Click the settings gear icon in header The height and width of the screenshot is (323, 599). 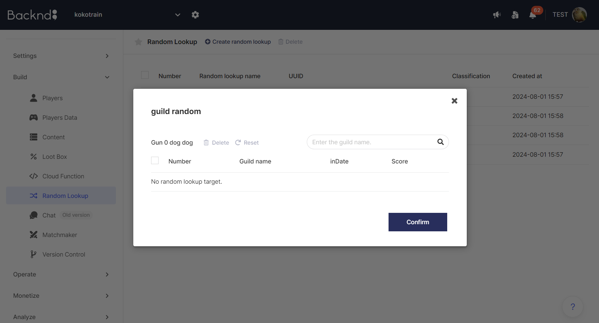pyautogui.click(x=195, y=15)
